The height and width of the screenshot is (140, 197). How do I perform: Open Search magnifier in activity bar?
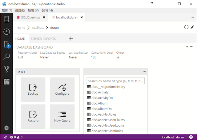click(x=6, y=57)
